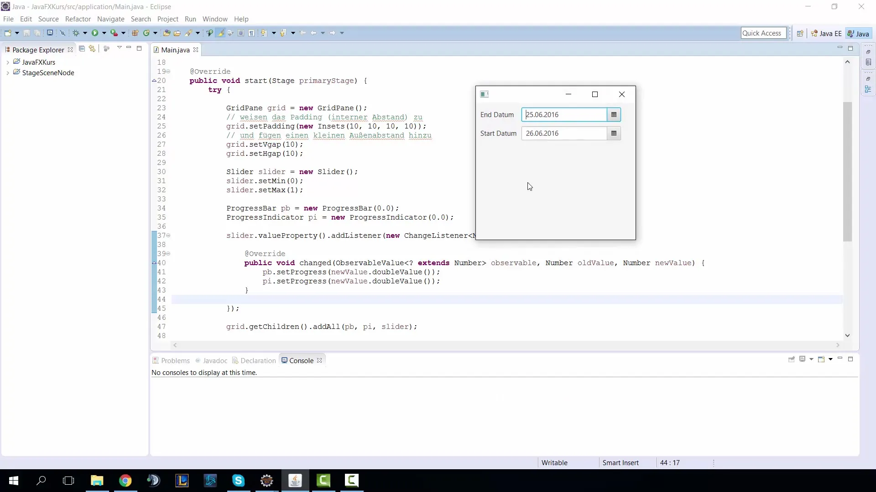Click the green Run button
Viewport: 876px width, 492px height.
click(x=95, y=33)
